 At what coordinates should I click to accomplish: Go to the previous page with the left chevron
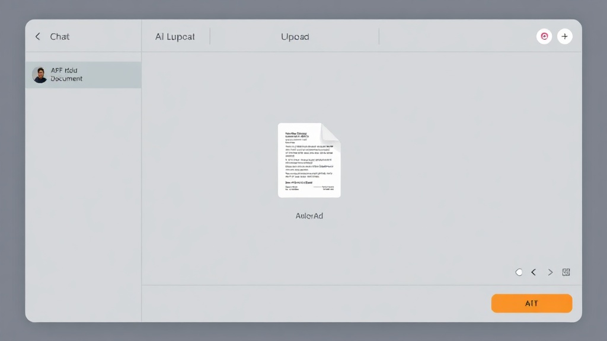(533, 272)
